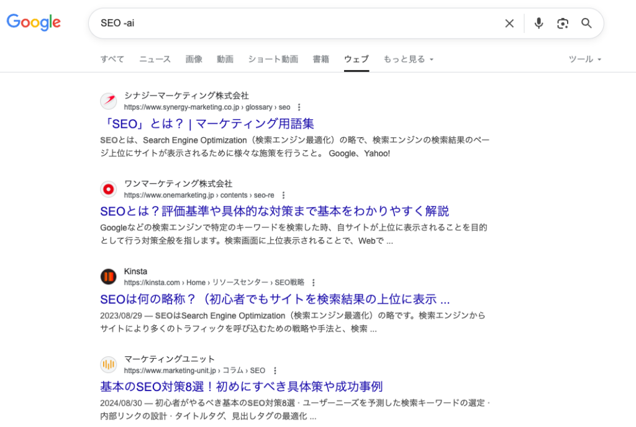
Task: Switch to the すべて tab
Action: 112,59
